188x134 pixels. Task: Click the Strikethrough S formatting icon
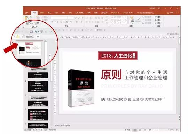(61, 22)
